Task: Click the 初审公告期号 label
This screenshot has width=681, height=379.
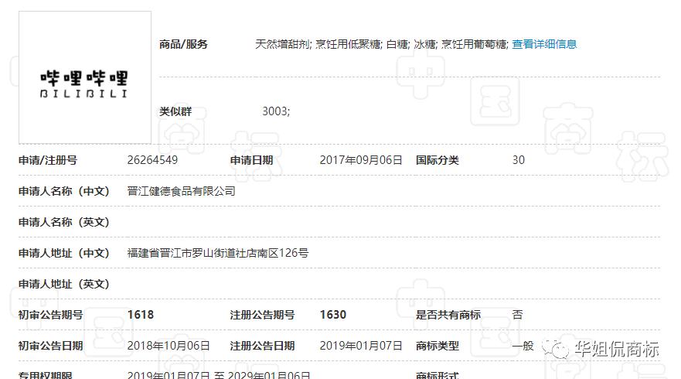Action: coord(51,315)
